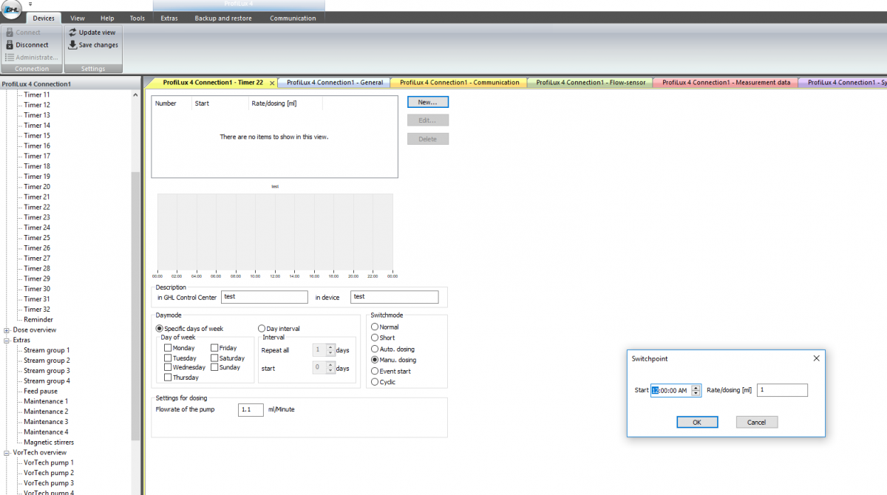Select the Day interval radio button
This screenshot has height=495, width=887.
click(x=262, y=329)
